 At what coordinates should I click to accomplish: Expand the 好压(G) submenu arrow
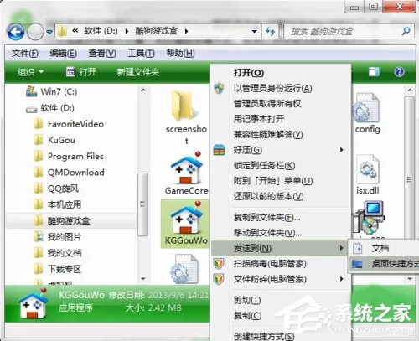coord(342,150)
